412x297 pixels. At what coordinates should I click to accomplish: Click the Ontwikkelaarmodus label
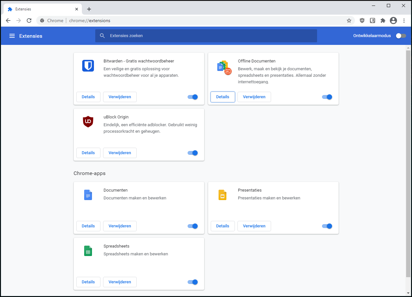pos(372,36)
